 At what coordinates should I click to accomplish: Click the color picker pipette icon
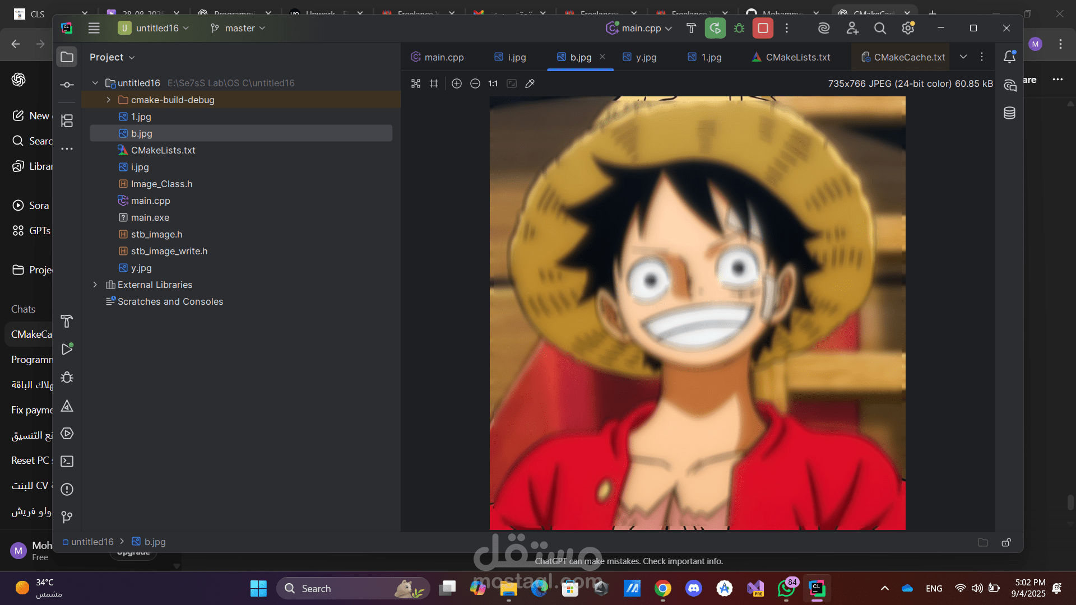(530, 83)
